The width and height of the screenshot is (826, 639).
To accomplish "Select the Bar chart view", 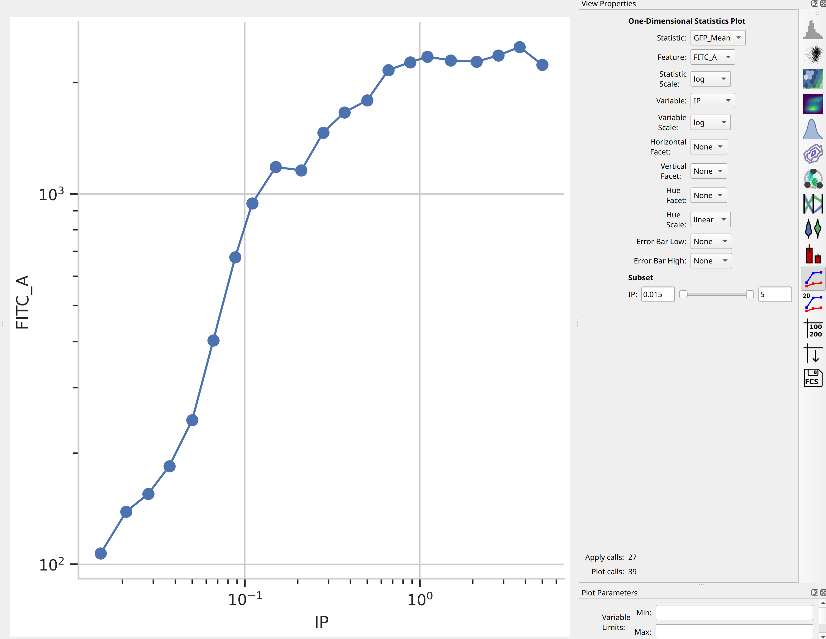I will [813, 253].
